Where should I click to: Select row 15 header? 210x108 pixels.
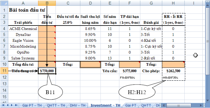pyautogui.click(x=4, y=97)
